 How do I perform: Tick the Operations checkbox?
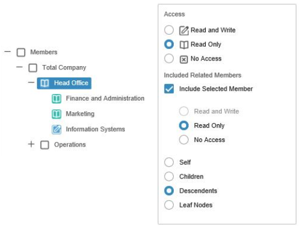click(x=44, y=145)
